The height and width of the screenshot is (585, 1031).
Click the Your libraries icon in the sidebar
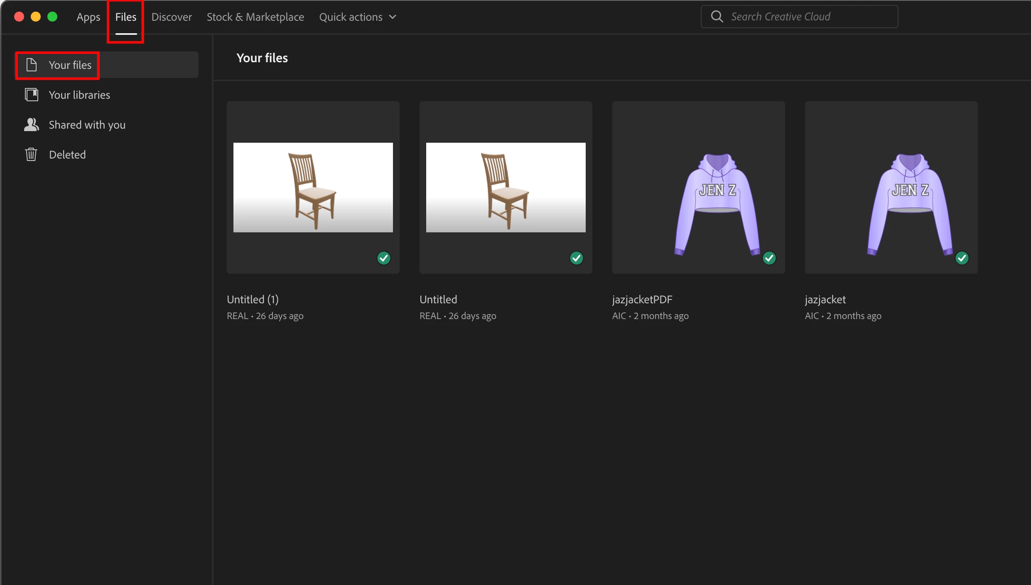pyautogui.click(x=32, y=95)
